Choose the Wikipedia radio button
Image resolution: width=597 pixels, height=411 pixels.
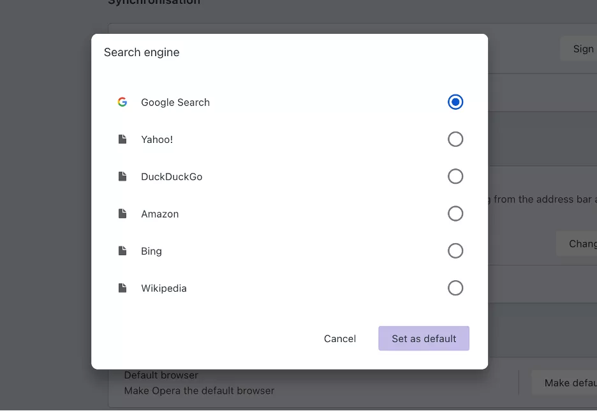click(x=455, y=288)
